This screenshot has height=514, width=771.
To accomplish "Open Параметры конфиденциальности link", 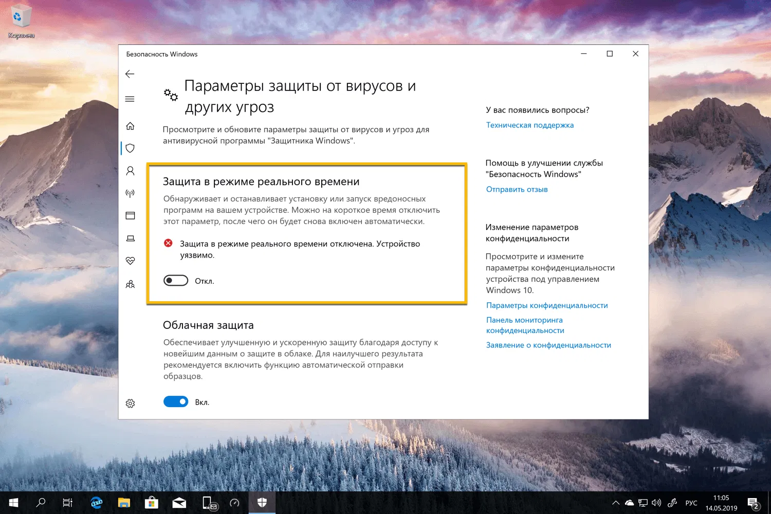I will pyautogui.click(x=547, y=305).
